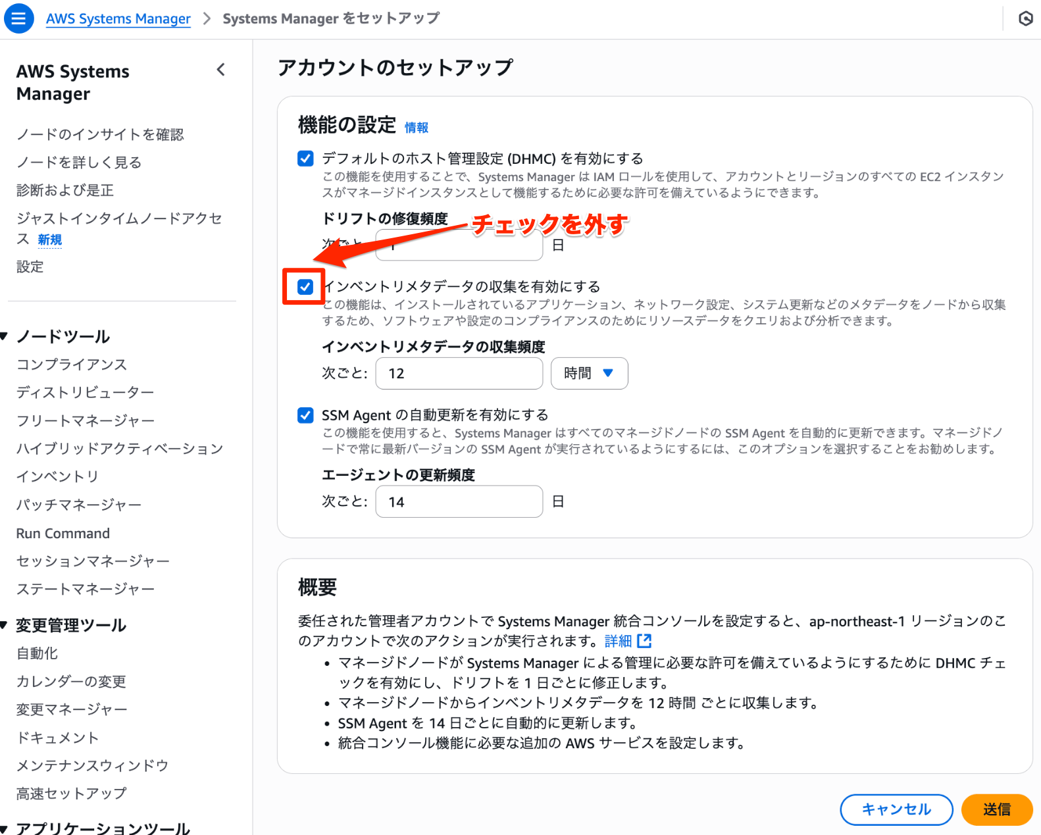The image size is (1041, 835).
Task: Click the エージェントの更新頻度 label
Action: (398, 475)
